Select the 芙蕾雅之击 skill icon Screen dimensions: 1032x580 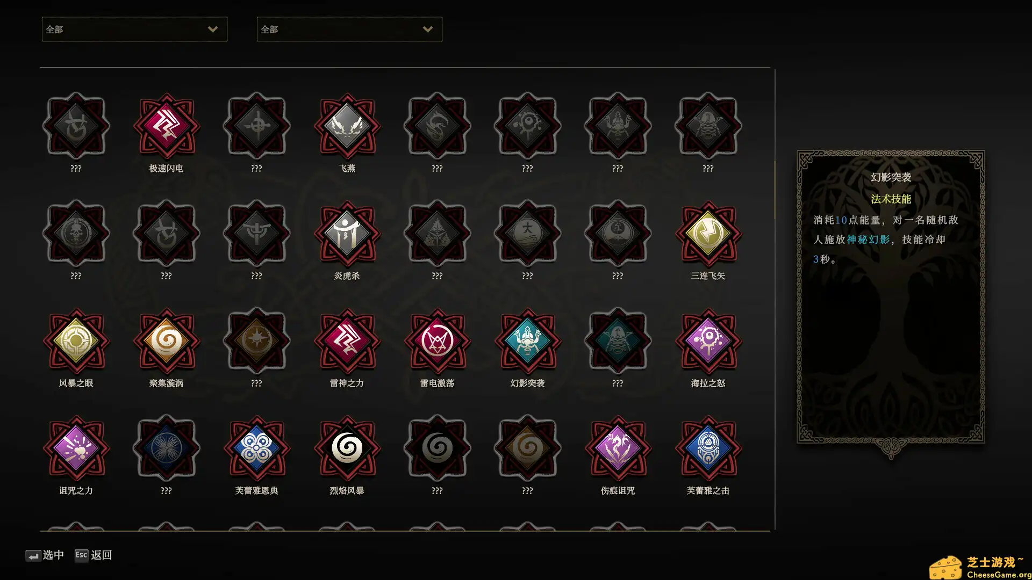coord(708,448)
